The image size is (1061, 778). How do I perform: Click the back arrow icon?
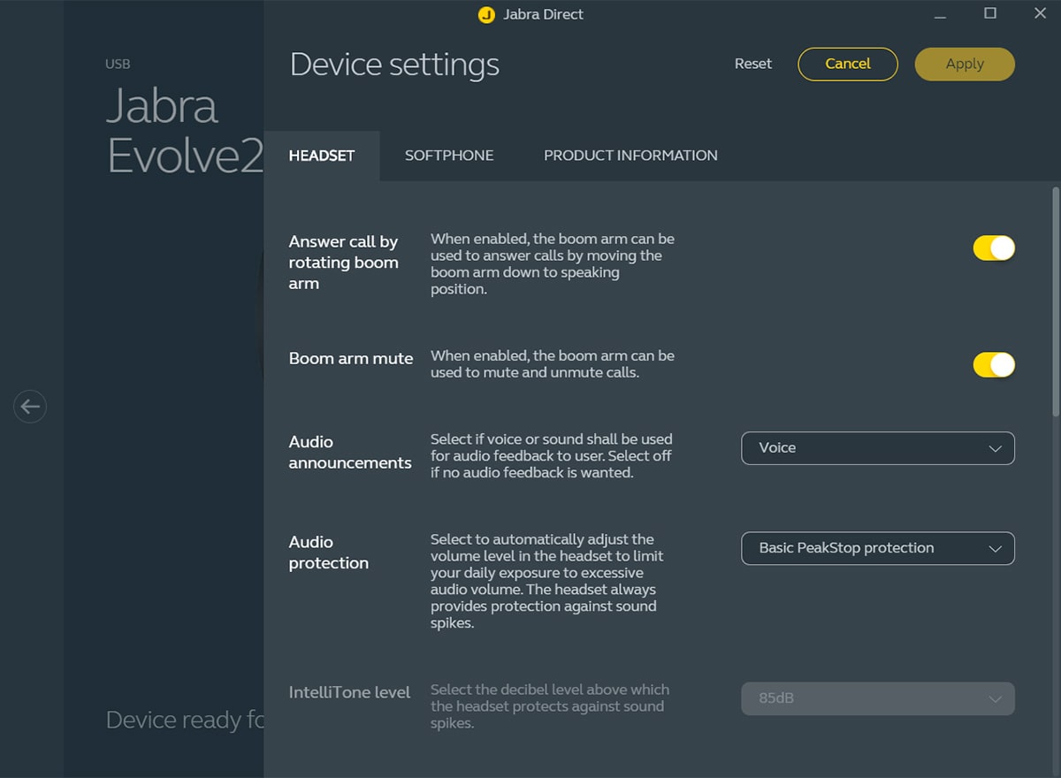30,407
